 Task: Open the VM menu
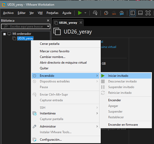pos(40,13)
